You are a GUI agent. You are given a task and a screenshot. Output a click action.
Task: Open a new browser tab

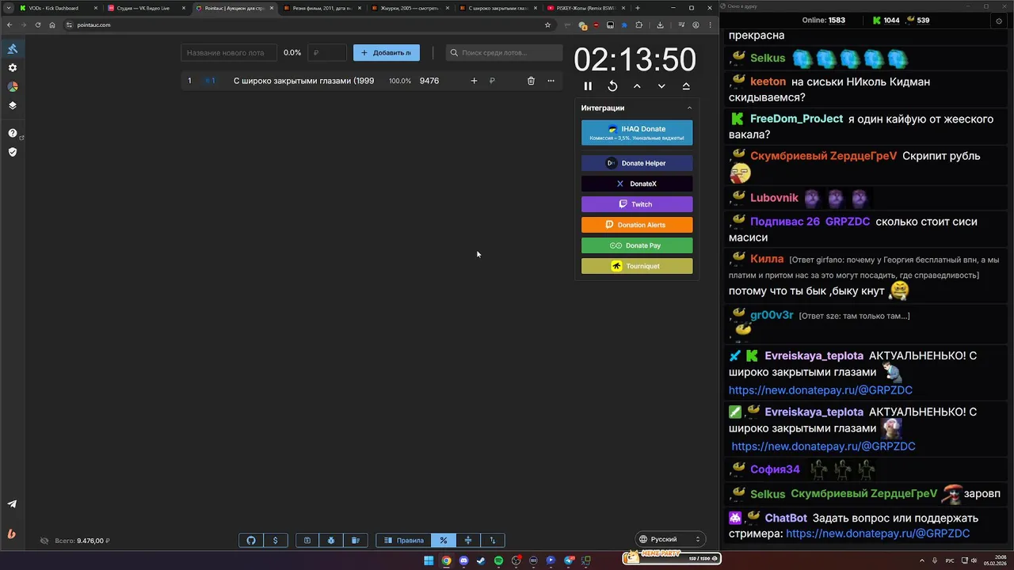[x=638, y=8]
